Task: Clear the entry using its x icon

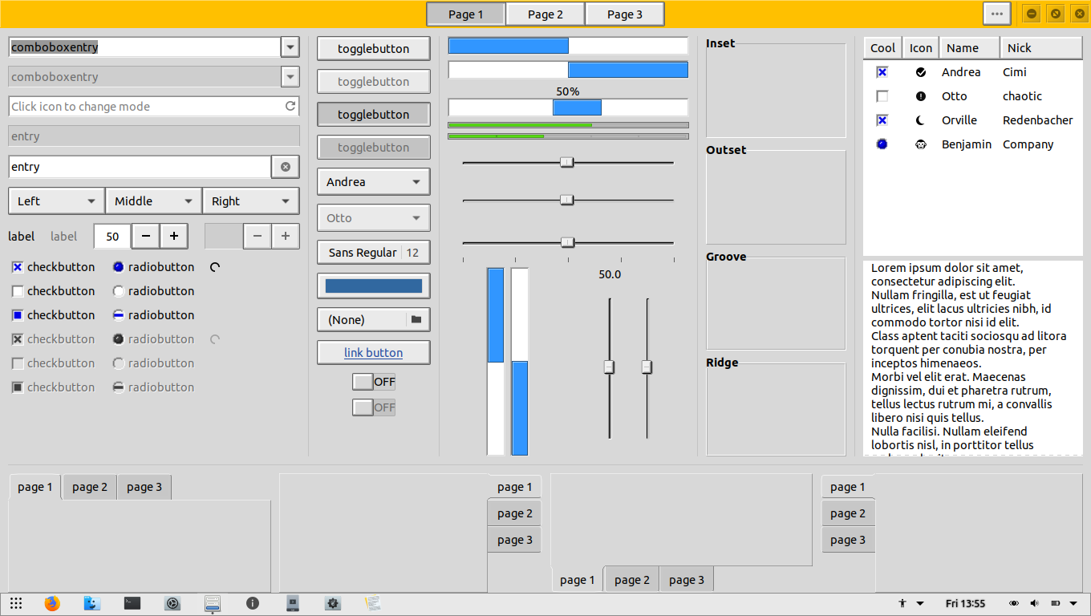Action: pos(286,166)
